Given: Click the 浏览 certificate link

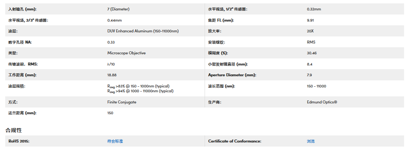Looking at the screenshot, I should click(x=311, y=141).
